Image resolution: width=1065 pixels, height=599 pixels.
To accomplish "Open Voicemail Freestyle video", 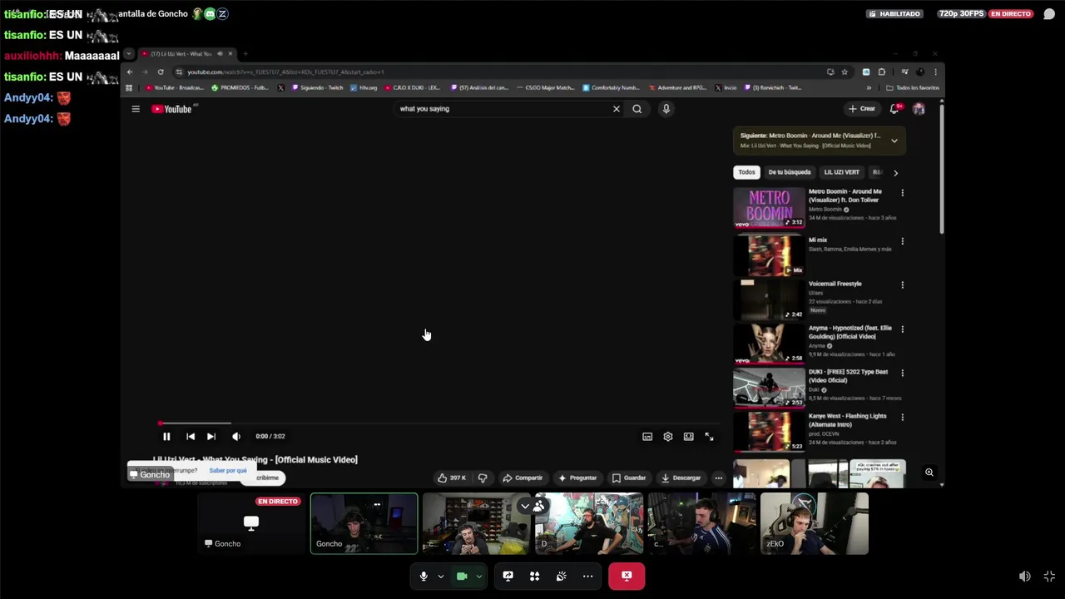I will coord(769,299).
